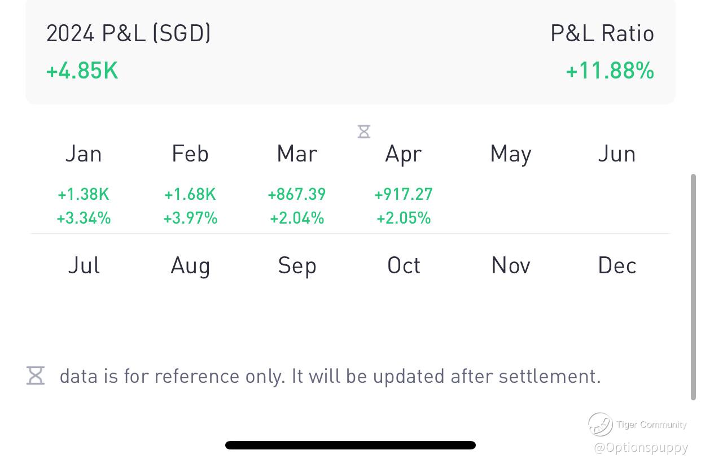The image size is (701, 463).
Task: Pick the Oct month label
Action: click(x=404, y=265)
